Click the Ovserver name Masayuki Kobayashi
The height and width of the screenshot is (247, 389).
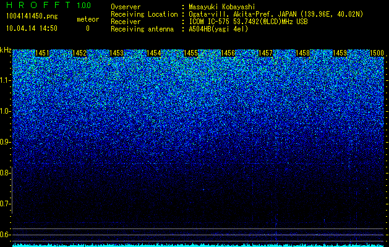[222, 7]
